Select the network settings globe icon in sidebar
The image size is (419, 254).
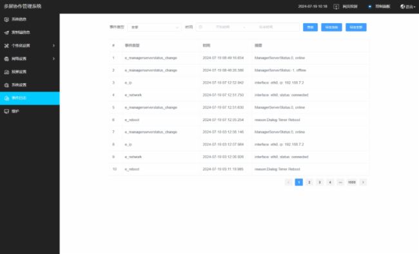click(x=6, y=59)
